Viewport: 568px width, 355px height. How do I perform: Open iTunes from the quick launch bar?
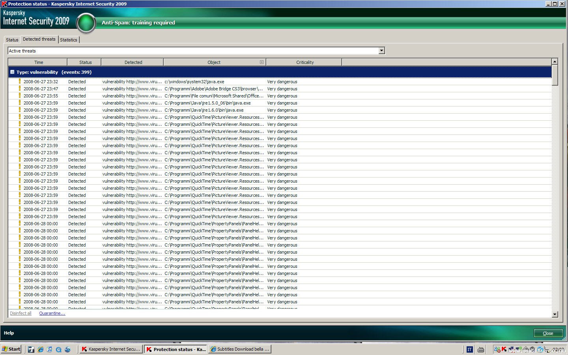tap(49, 349)
